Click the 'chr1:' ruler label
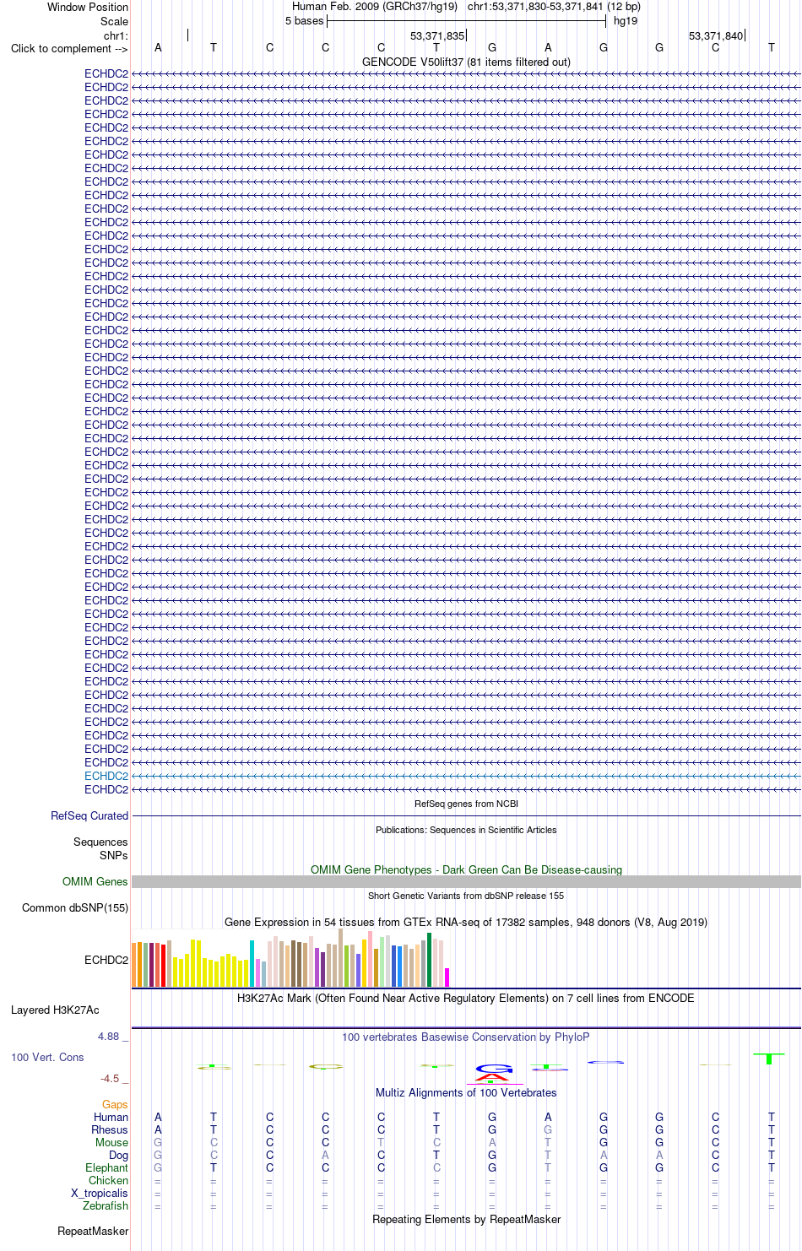The image size is (802, 1251). [116, 35]
